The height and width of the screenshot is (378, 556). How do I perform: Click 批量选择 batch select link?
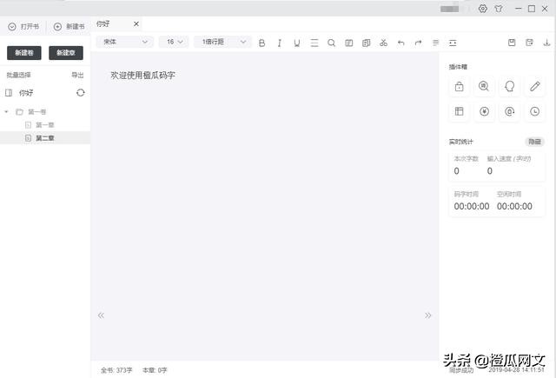[x=18, y=75]
